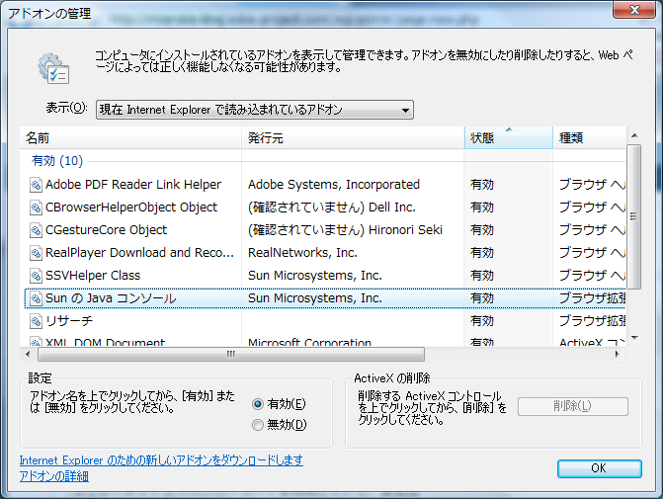The width and height of the screenshot is (663, 499).
Task: Select RealPlayer Download and Reco... entry
Action: [x=139, y=253]
